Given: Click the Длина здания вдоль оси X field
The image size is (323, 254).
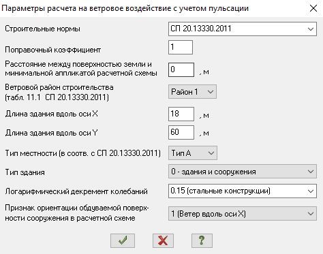Looking at the screenshot, I should pyautogui.click(x=181, y=114).
